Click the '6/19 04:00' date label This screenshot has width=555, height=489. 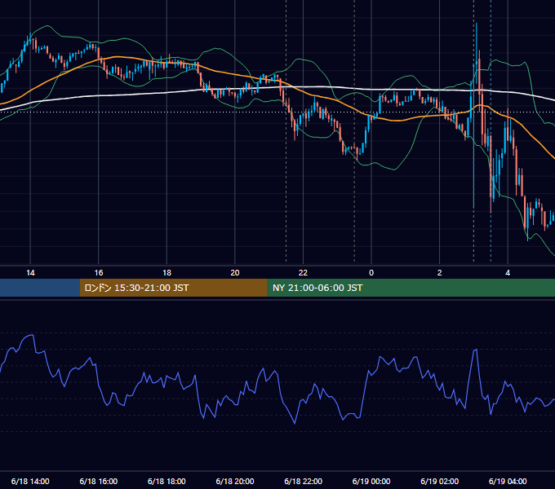point(508,481)
